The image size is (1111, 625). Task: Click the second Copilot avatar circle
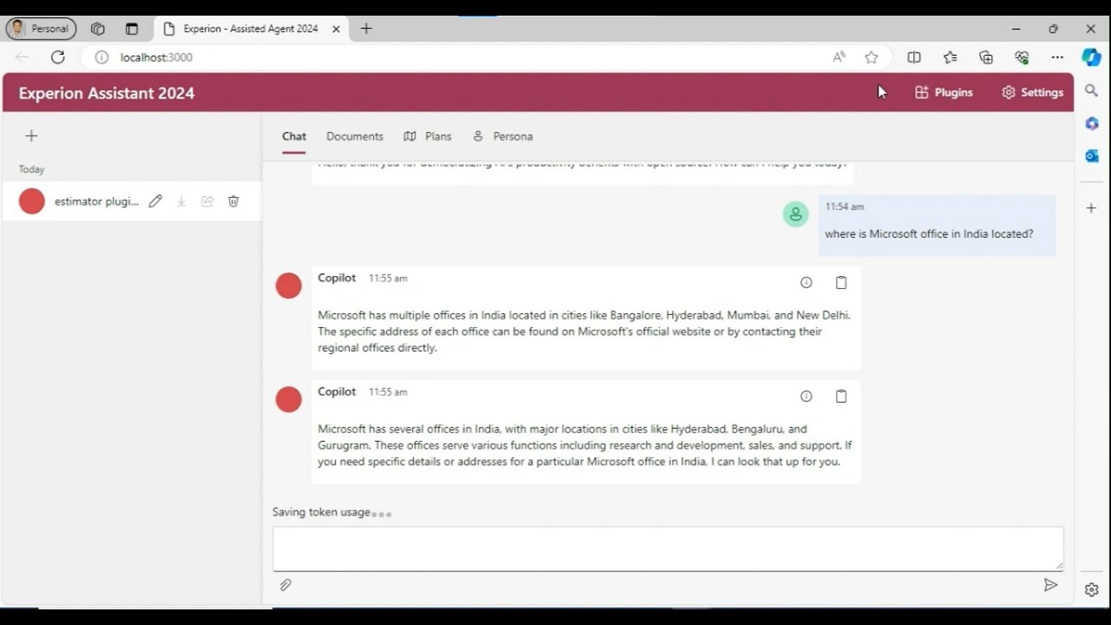[x=289, y=399]
